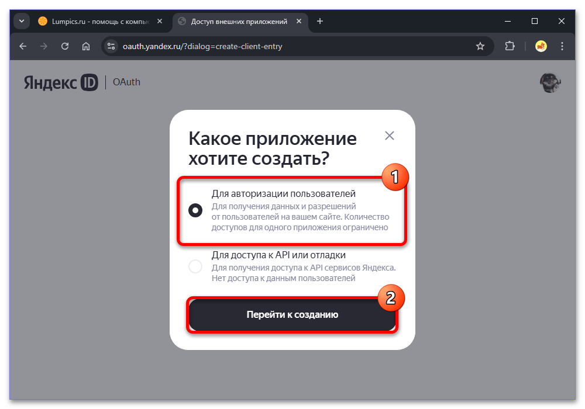The height and width of the screenshot is (409, 585).
Task: Open the browser home page
Action: [86, 46]
